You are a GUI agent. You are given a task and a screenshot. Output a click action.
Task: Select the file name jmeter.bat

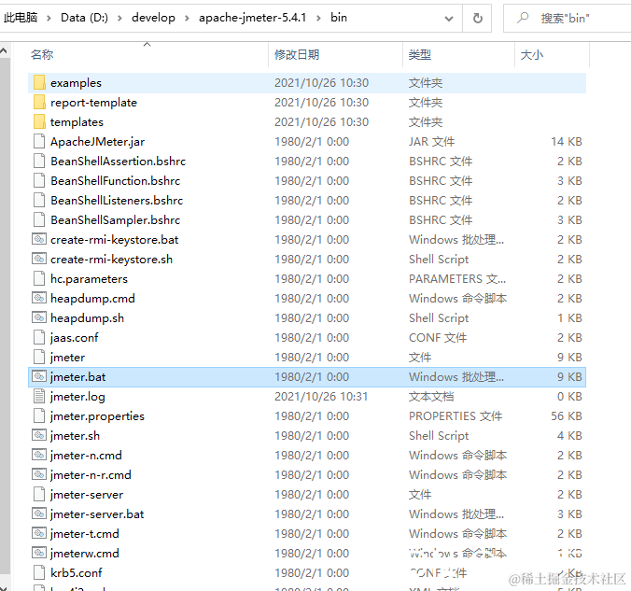click(x=77, y=377)
